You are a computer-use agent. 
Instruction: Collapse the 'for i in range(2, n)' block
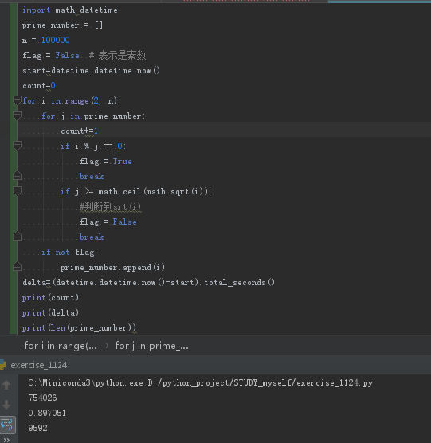(x=17, y=100)
